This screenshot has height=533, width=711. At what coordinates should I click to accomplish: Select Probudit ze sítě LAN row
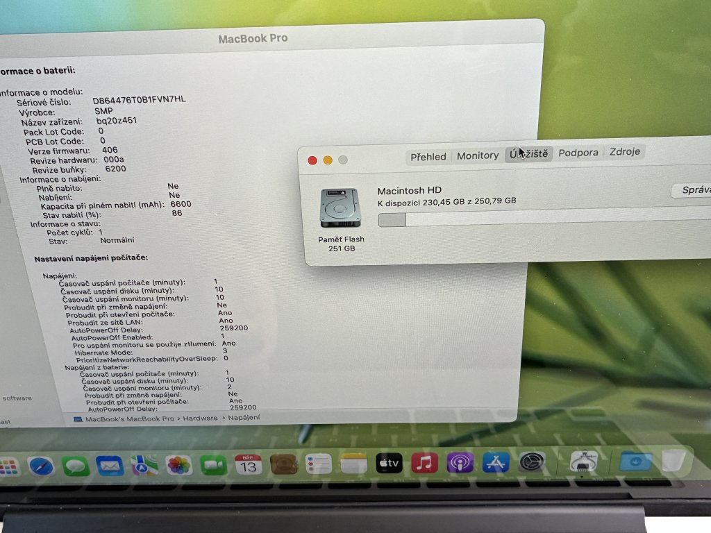(150, 322)
